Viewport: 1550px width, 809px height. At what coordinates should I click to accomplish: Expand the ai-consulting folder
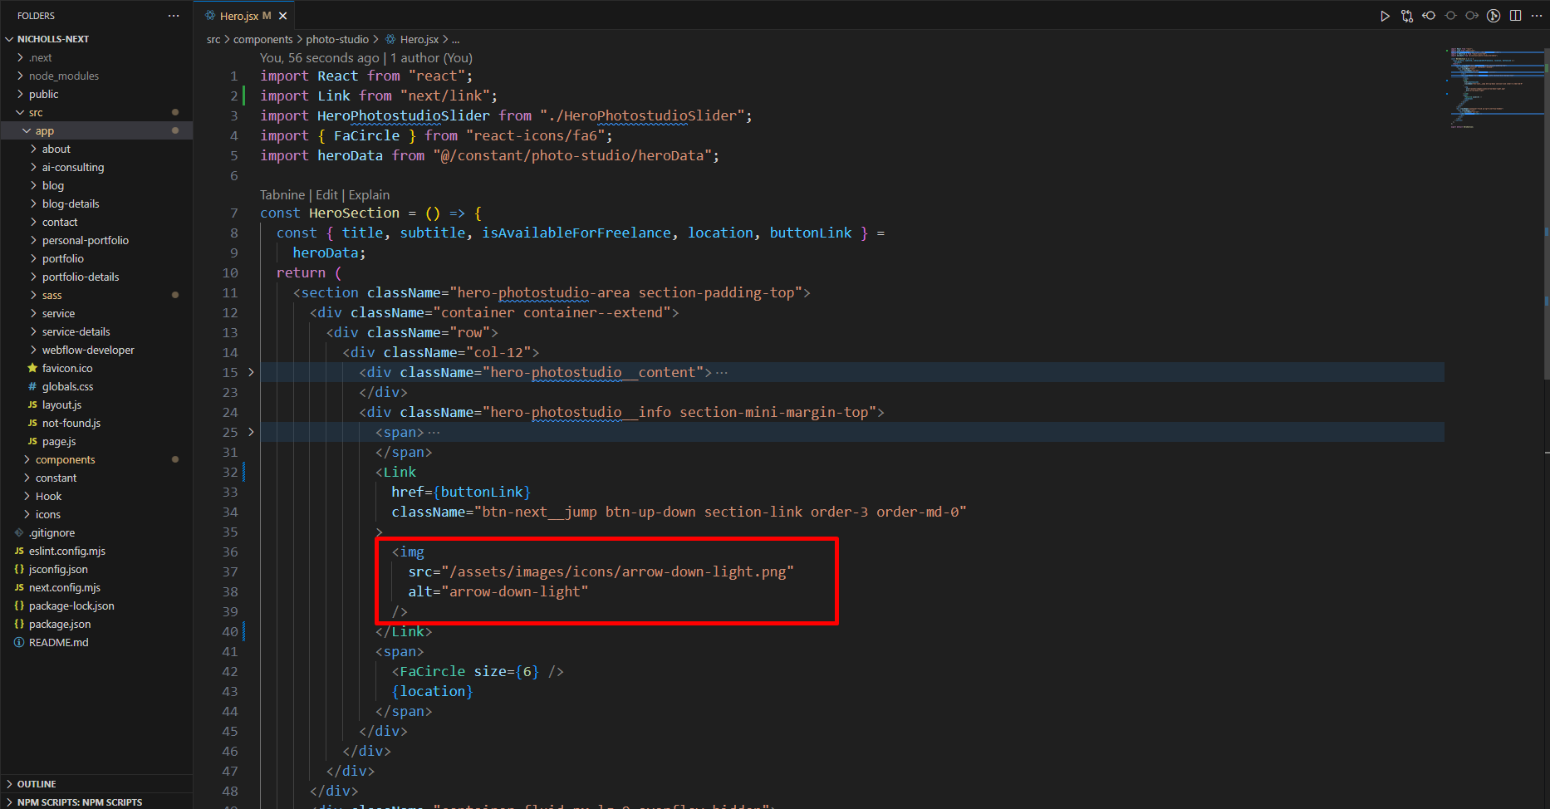[x=73, y=167]
